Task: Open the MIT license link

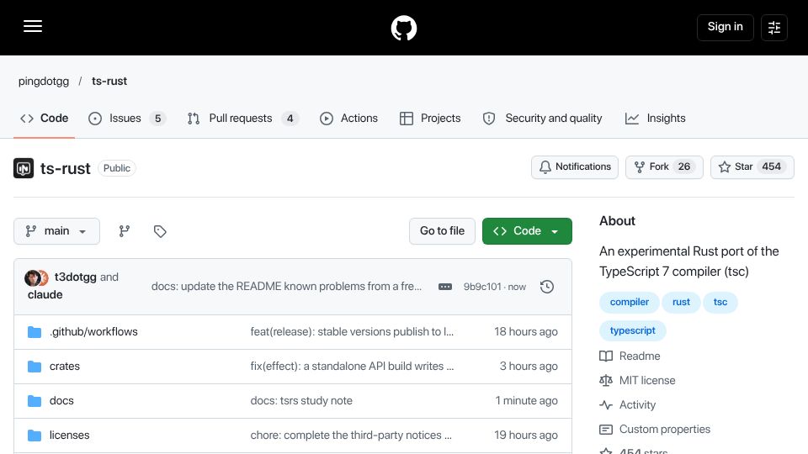Action: [x=637, y=380]
